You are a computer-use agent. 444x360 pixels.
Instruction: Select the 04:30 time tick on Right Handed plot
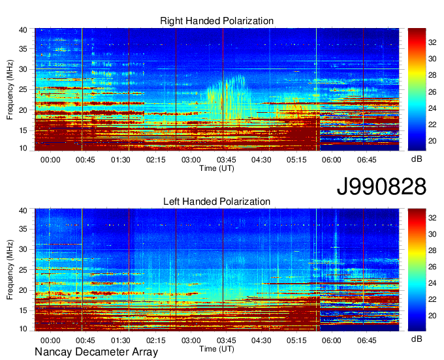pos(261,160)
